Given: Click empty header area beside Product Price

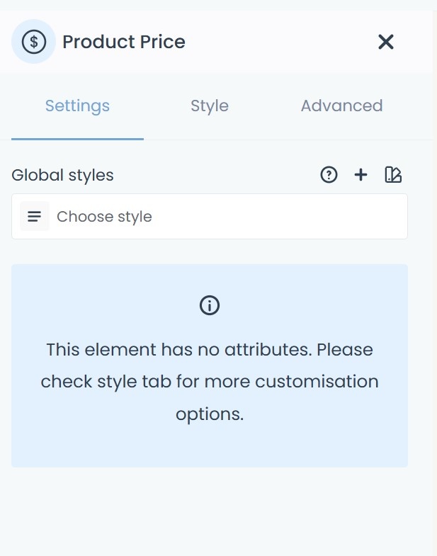Looking at the screenshot, I should (283, 42).
